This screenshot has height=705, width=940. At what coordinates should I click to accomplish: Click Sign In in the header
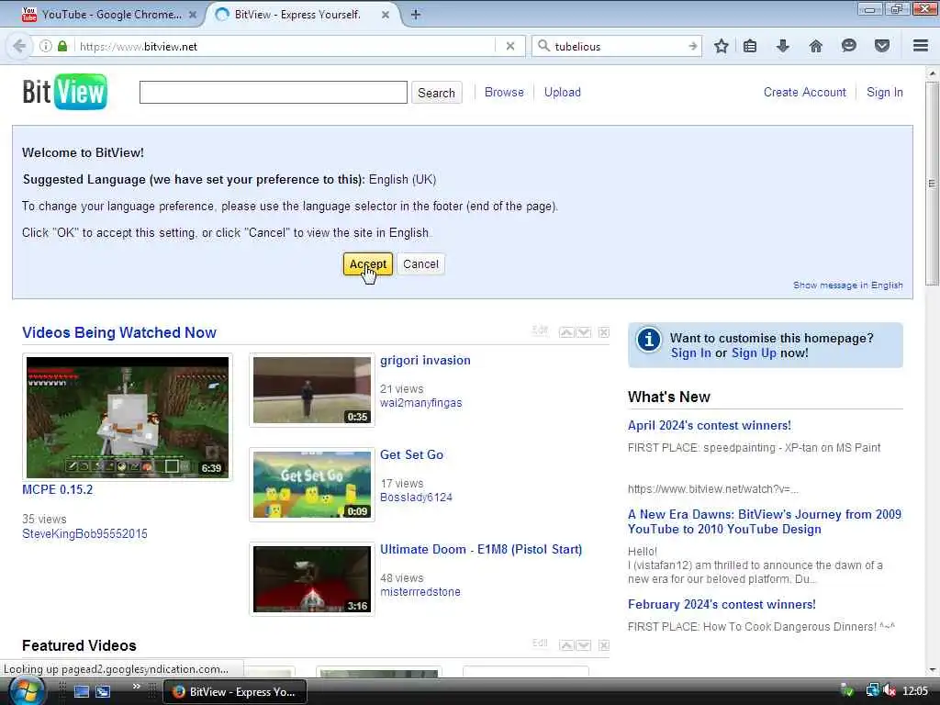pos(884,93)
